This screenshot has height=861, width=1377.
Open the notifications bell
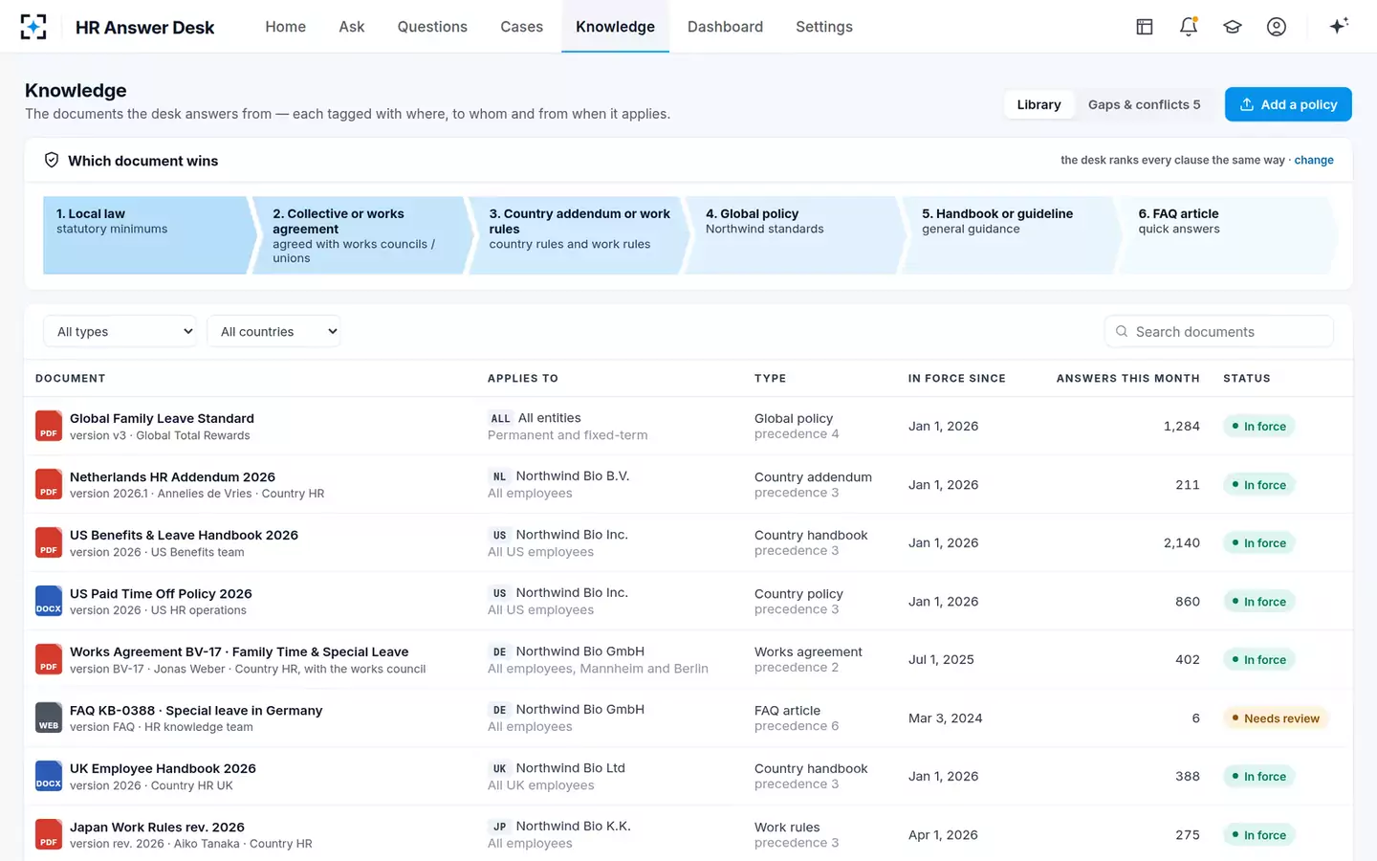(x=1189, y=27)
